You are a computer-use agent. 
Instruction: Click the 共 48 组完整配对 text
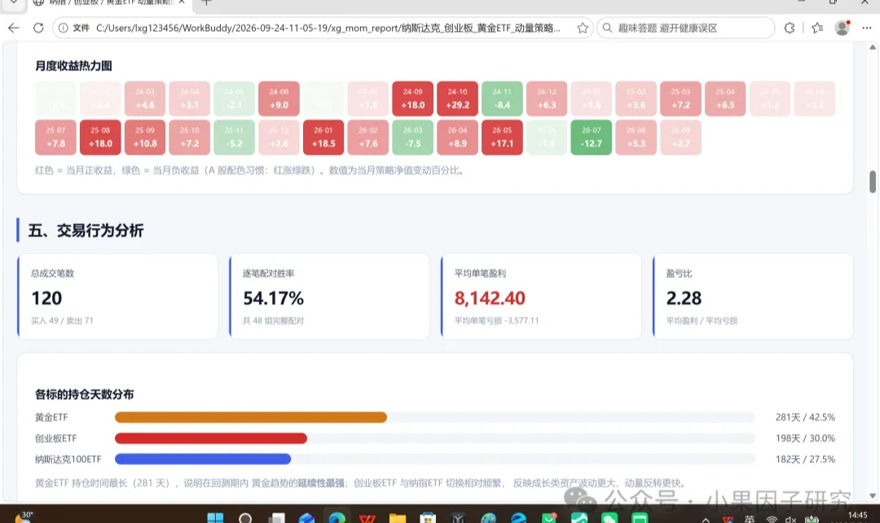pyautogui.click(x=273, y=321)
